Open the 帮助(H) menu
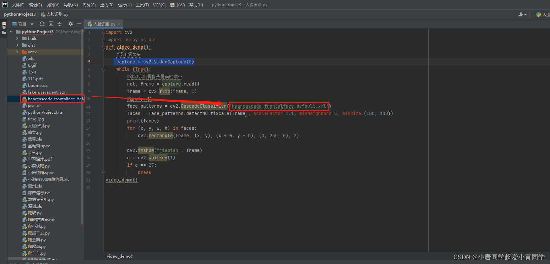 tap(196, 5)
